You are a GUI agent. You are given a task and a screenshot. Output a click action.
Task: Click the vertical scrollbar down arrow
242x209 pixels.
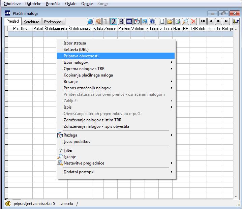click(236, 196)
